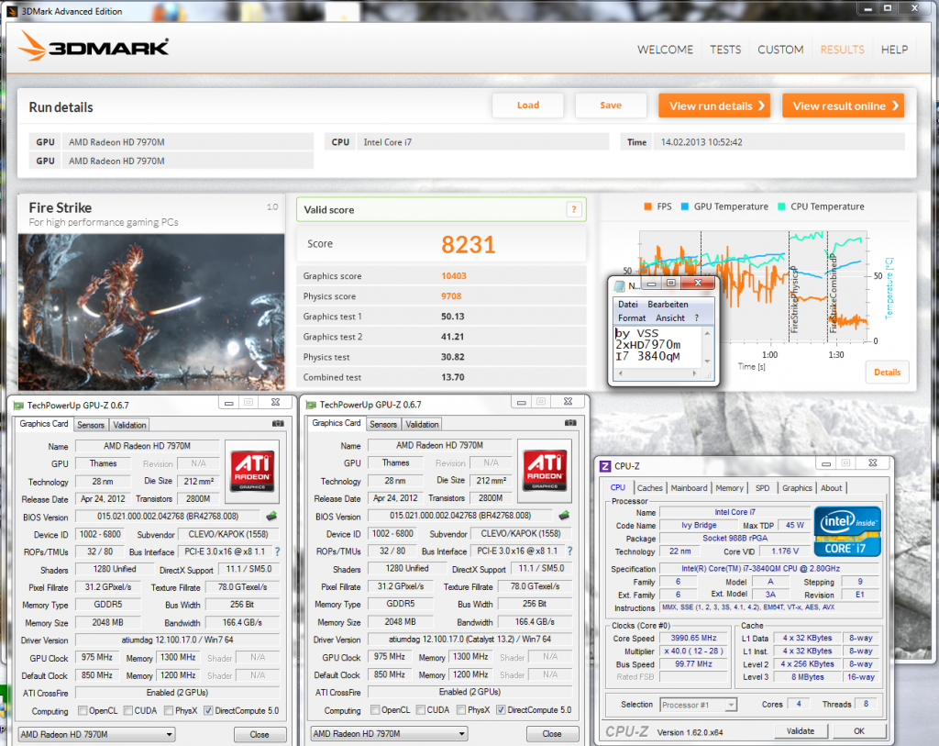The image size is (939, 746).
Task: Switch to the CUSTOM tab in 3DMark
Action: tap(780, 50)
